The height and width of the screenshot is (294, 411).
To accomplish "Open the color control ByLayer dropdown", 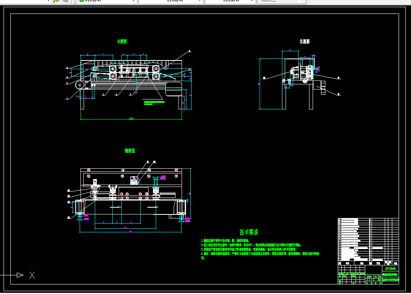I will 107,1.
